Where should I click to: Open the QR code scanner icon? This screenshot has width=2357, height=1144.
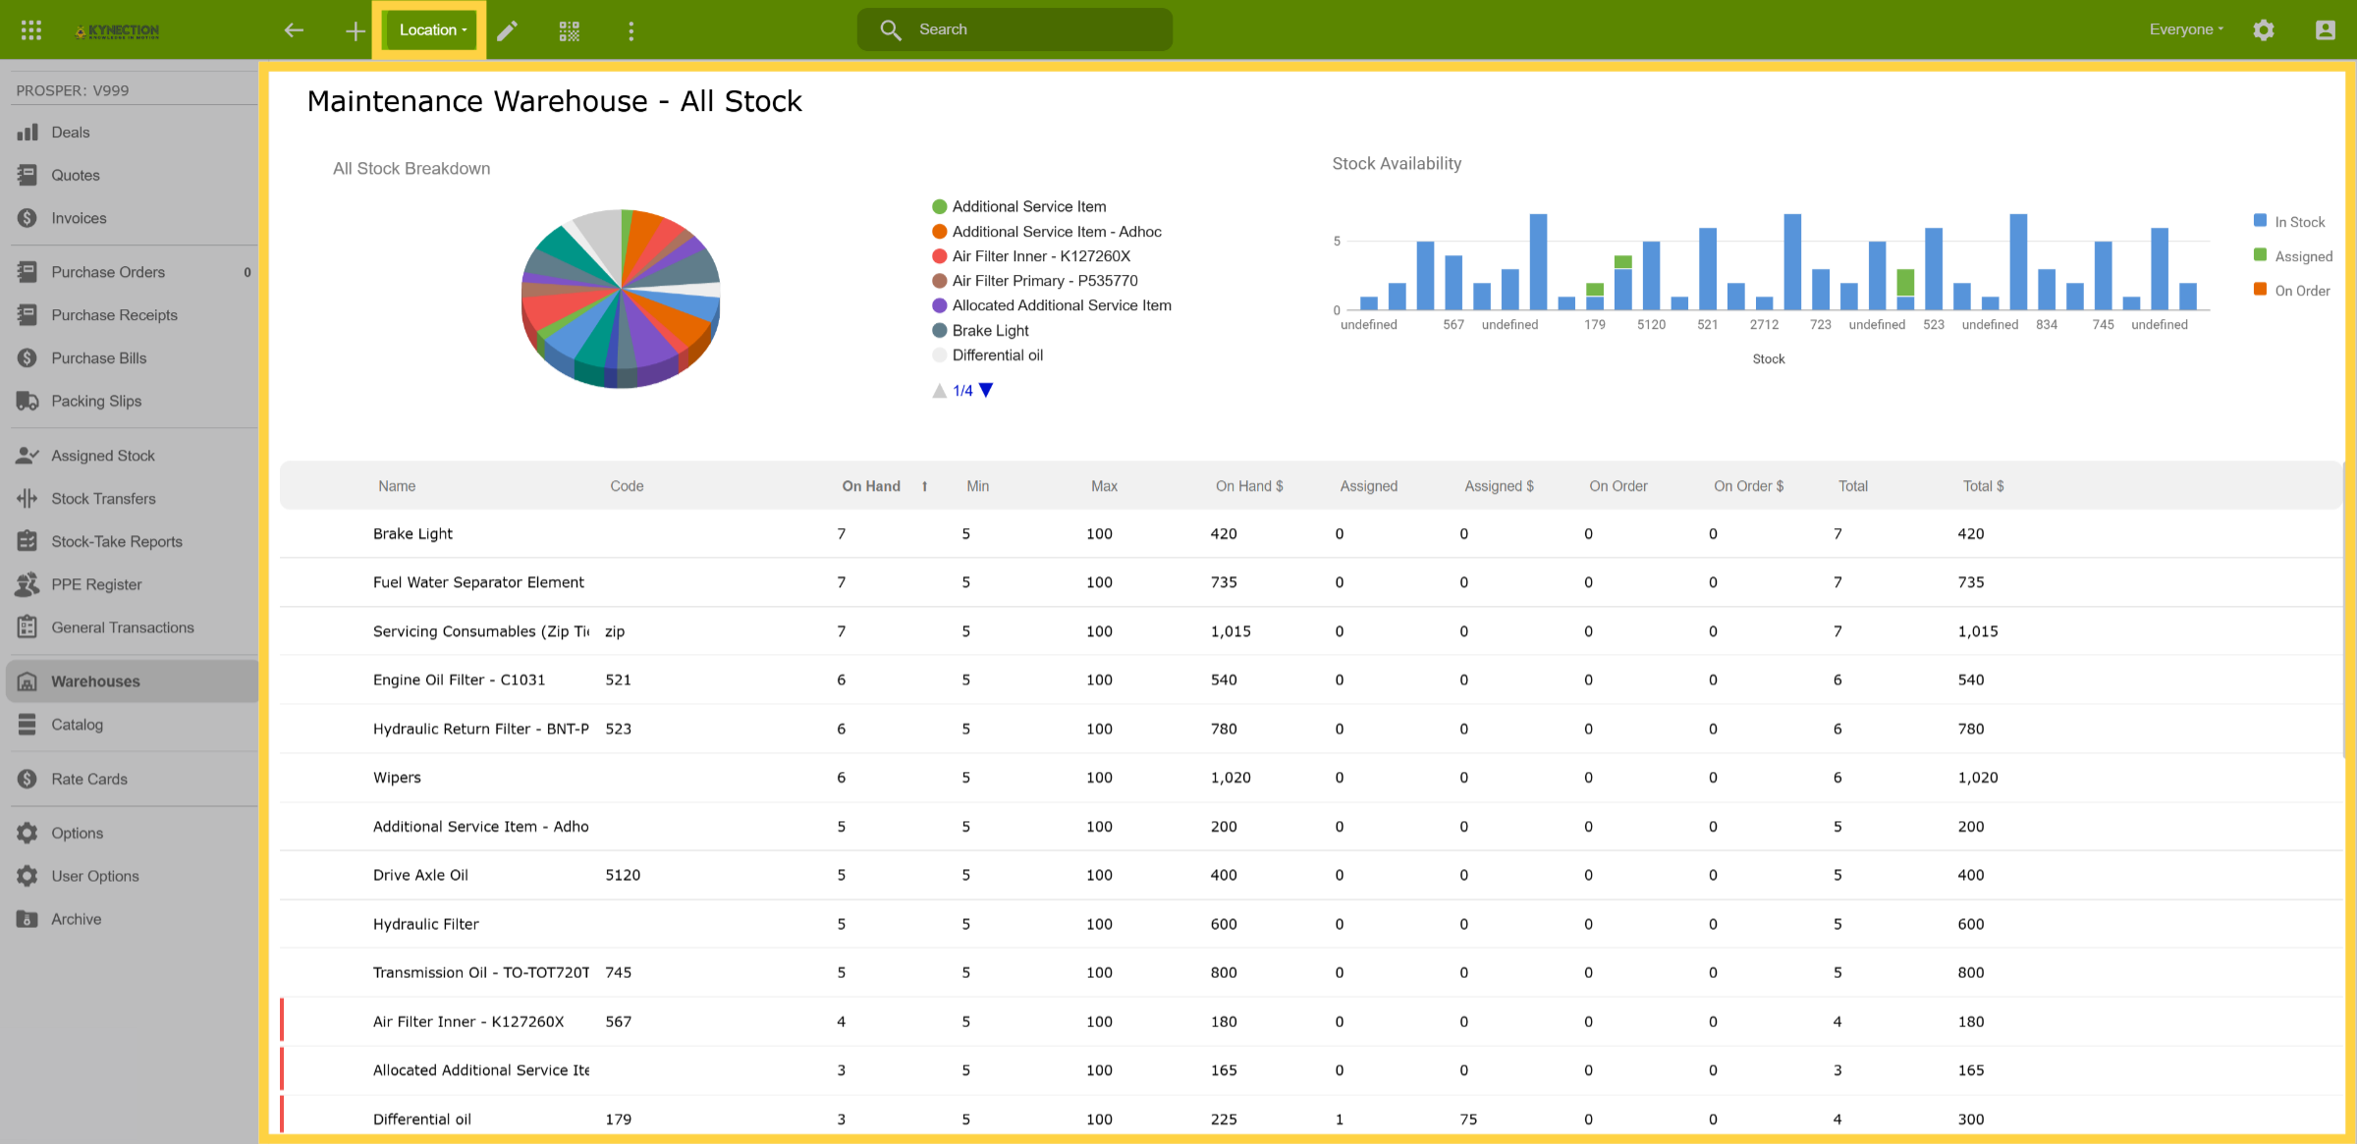pos(570,30)
